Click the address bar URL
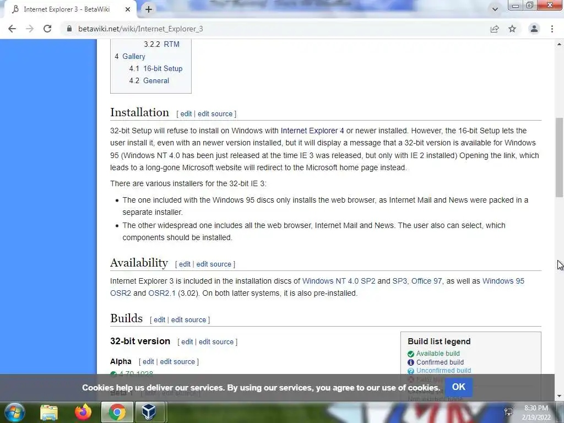 coord(140,29)
